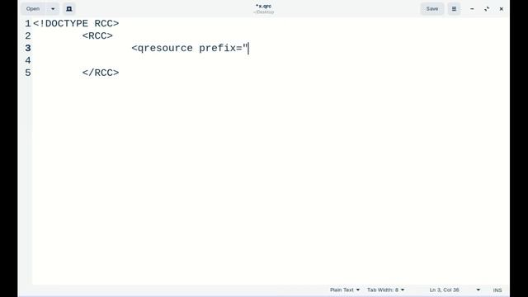Close the text editor window
528x297 pixels.
[x=501, y=9]
